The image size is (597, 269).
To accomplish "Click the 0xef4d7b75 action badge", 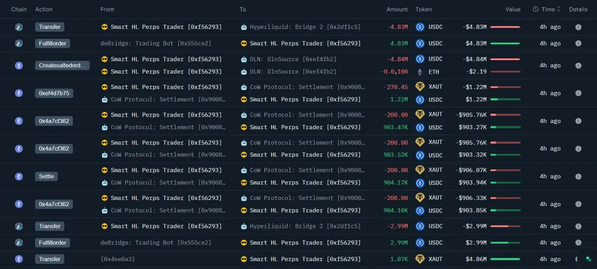I will pyautogui.click(x=55, y=93).
